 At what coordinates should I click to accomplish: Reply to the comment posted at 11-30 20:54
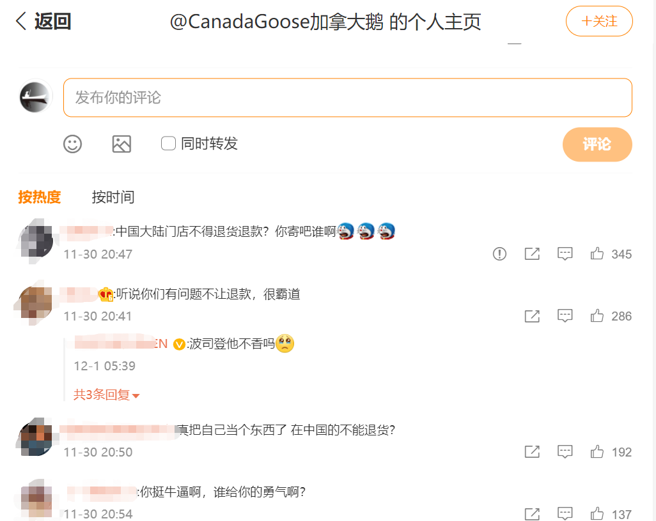coord(565,514)
